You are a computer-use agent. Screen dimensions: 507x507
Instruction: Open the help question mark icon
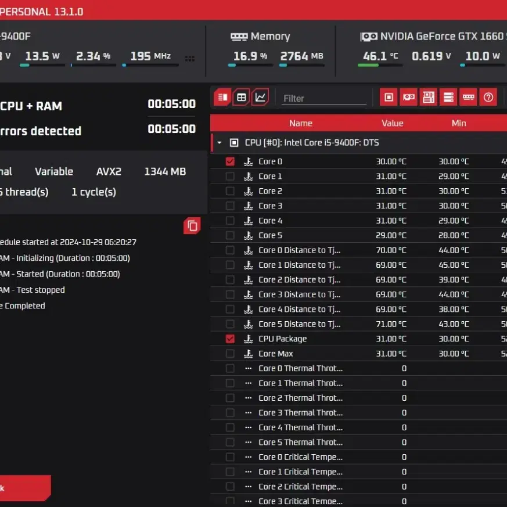[488, 98]
